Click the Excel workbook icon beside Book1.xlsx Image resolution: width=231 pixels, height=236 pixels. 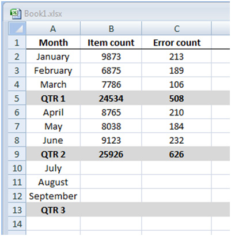(16, 14)
